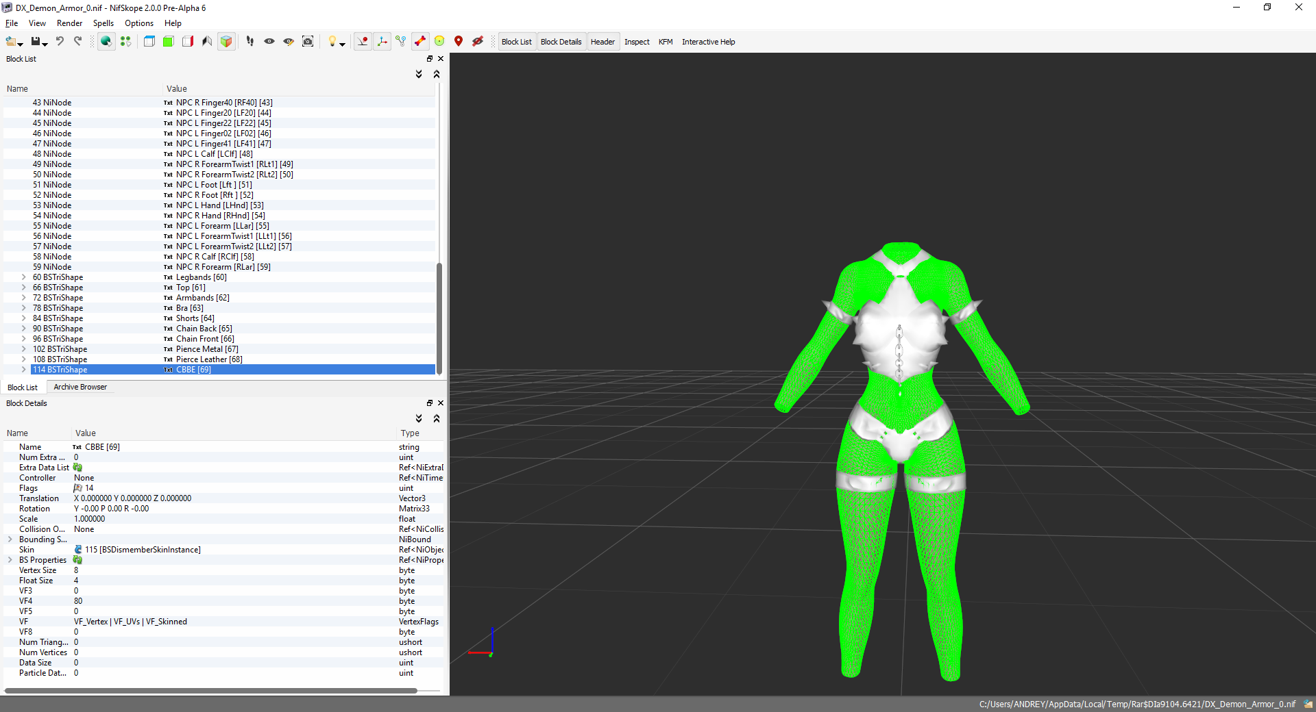Screen dimensions: 1316x712
Task: Select the green Front view cube icon
Action: pyautogui.click(x=168, y=42)
